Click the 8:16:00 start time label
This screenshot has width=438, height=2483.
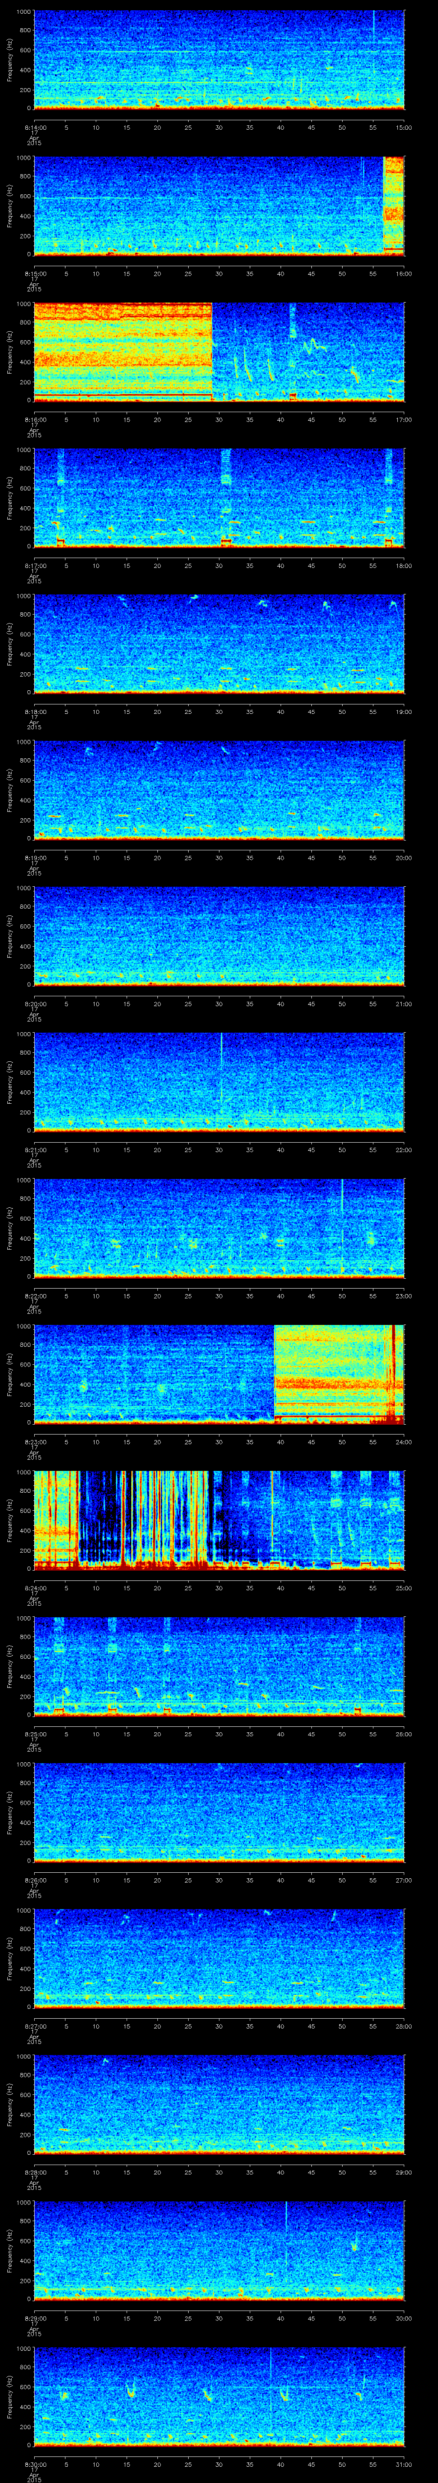coord(34,419)
